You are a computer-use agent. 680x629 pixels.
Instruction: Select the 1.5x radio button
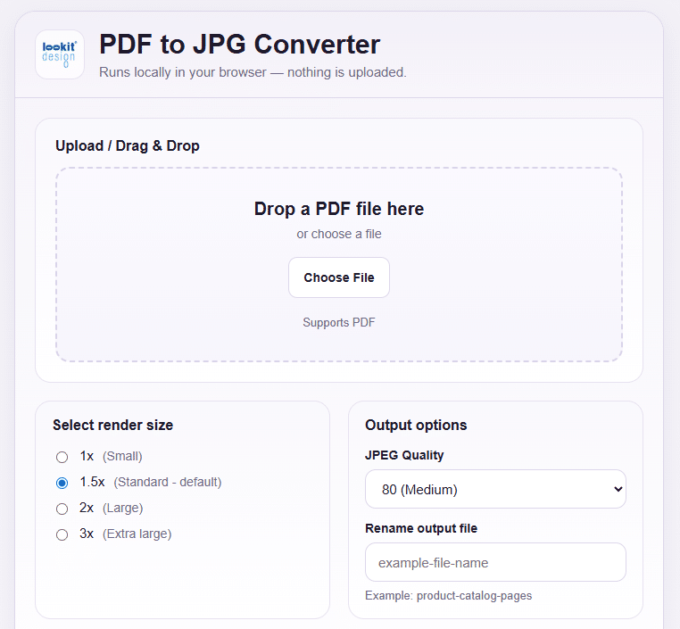tap(62, 483)
